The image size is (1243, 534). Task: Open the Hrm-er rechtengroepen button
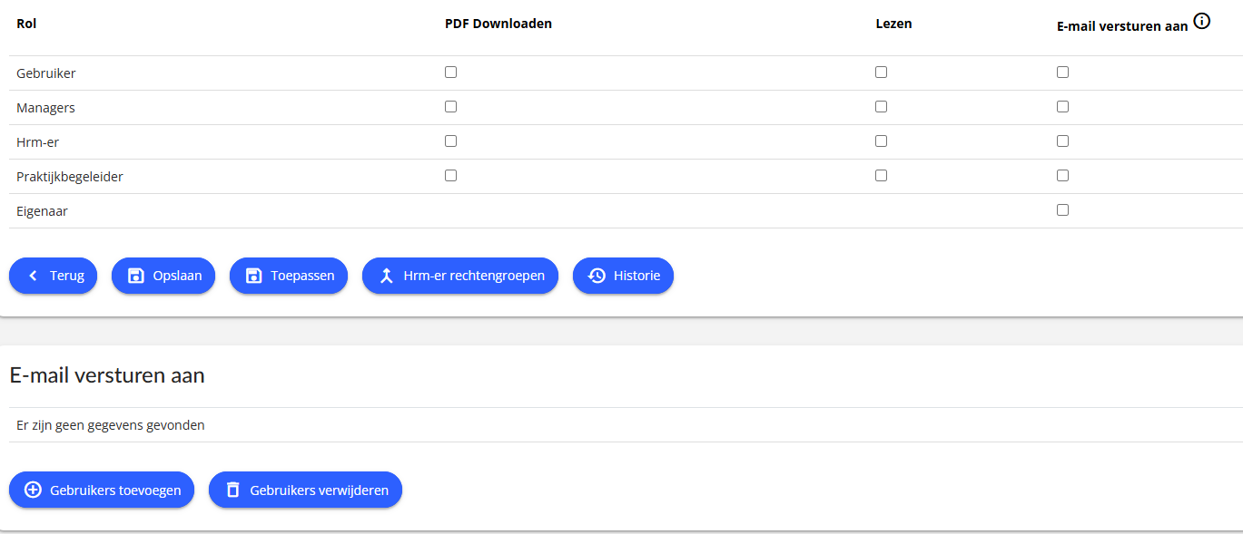pos(460,276)
